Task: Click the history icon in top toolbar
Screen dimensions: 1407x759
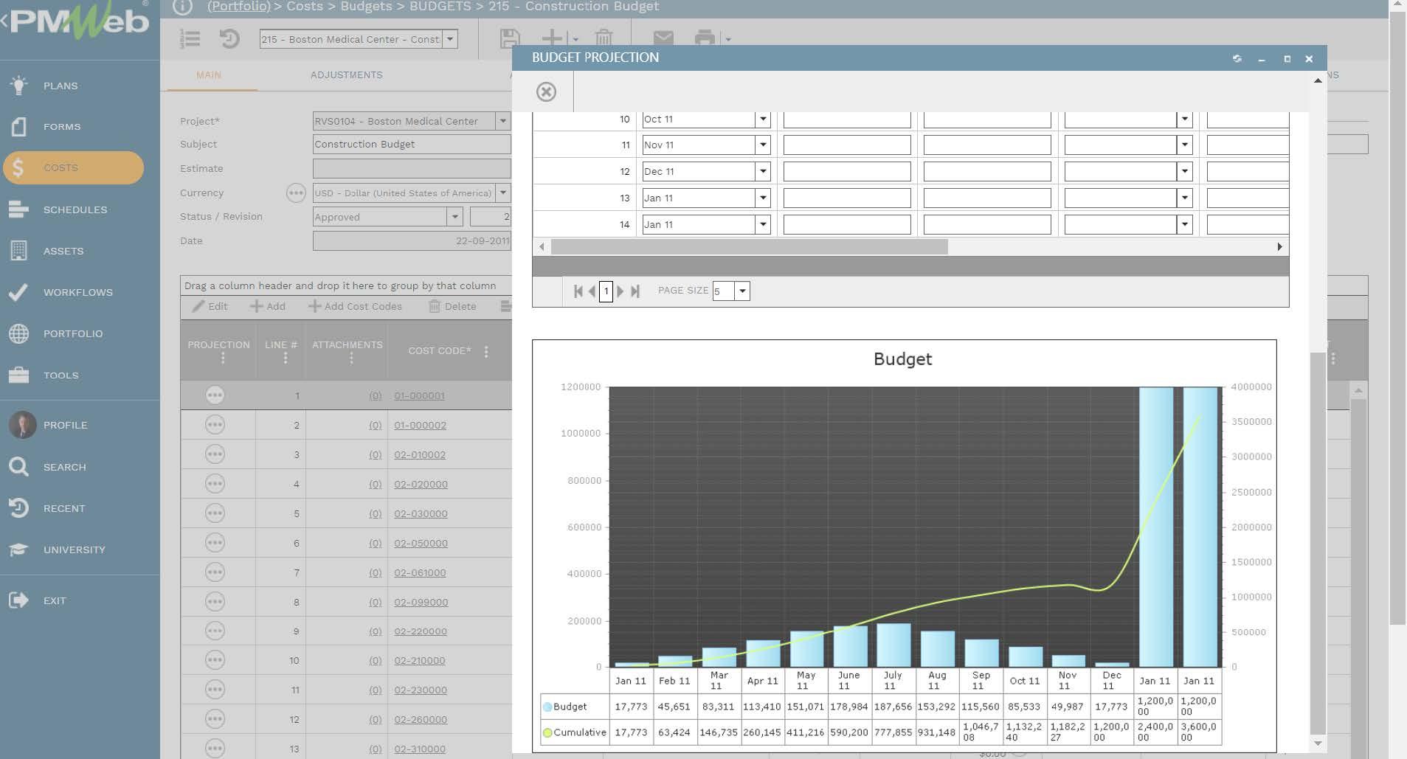Action: coord(229,39)
